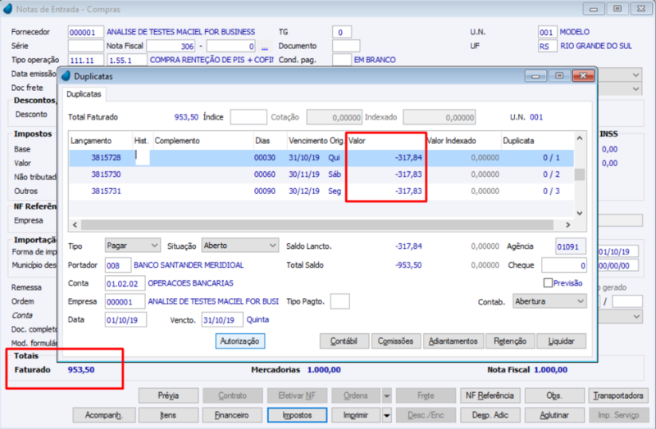Click the Autorização button
The image size is (656, 429).
[x=239, y=341]
